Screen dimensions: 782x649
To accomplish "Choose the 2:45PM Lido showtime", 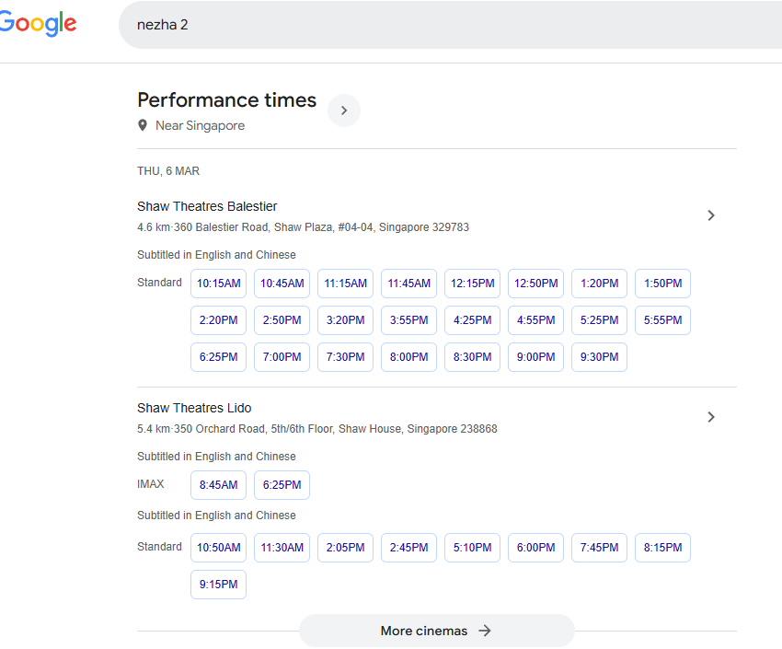I will point(409,548).
